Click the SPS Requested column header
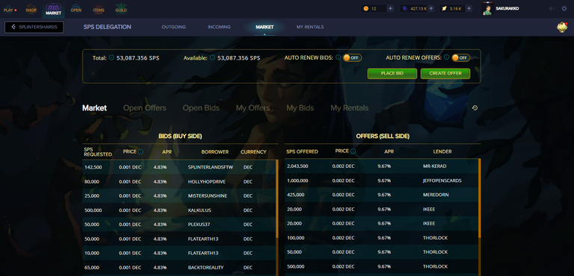Image resolution: width=574 pixels, height=276 pixels. (x=98, y=151)
